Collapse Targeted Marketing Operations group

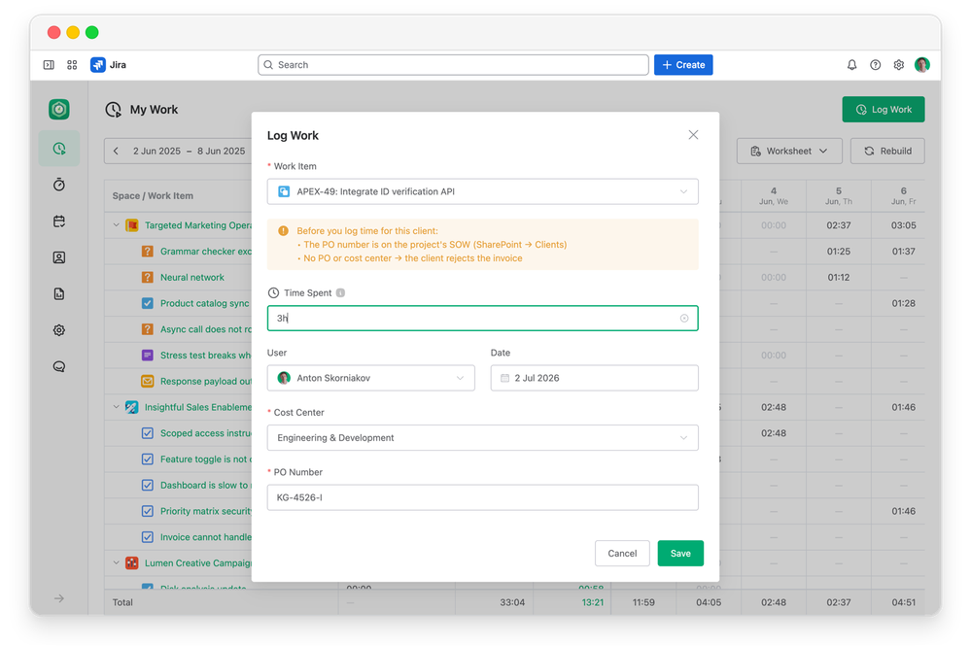click(117, 225)
